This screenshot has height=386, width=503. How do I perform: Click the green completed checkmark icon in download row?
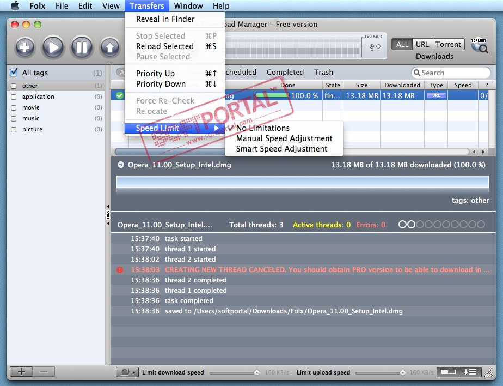[119, 95]
